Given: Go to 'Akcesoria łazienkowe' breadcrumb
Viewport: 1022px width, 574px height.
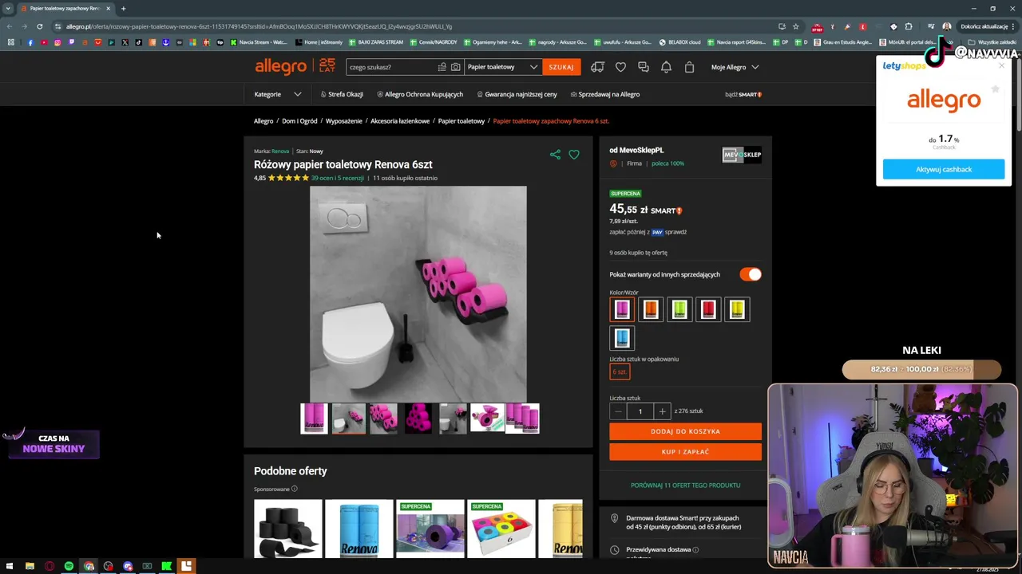Looking at the screenshot, I should click(400, 121).
